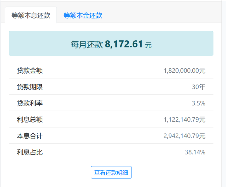Click the 利息总额 row label
Screen dimensions: 226x187
(x=30, y=119)
